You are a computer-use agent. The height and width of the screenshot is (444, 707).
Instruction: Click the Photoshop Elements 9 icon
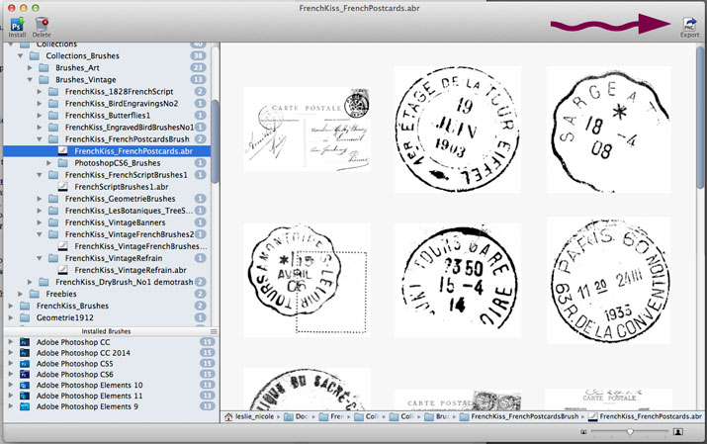25,406
